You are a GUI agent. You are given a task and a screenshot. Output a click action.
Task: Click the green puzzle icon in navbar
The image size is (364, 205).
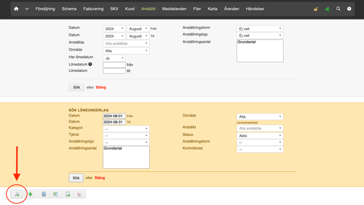[327, 9]
